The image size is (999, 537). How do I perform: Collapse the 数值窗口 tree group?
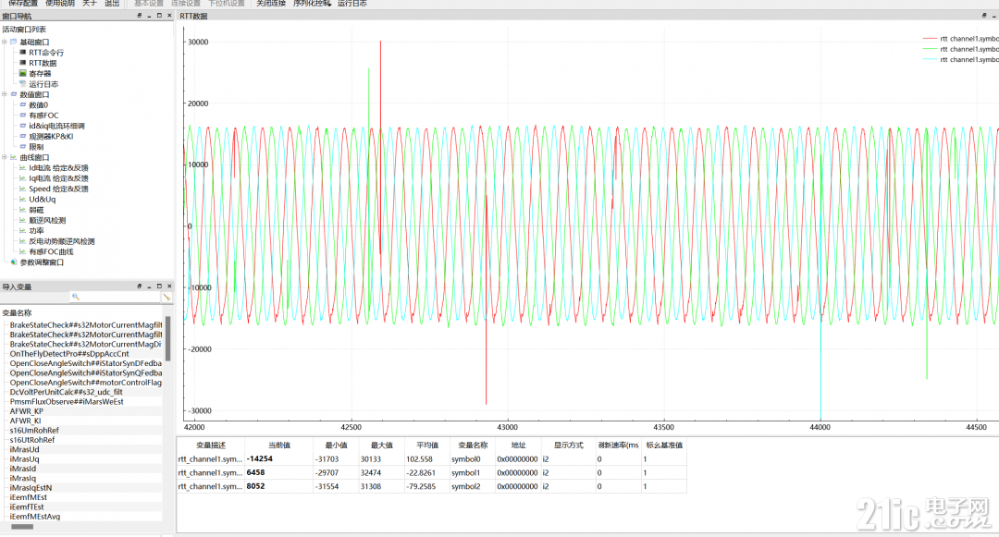click(5, 94)
